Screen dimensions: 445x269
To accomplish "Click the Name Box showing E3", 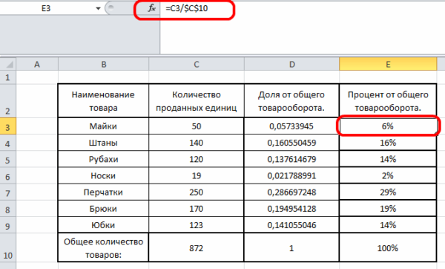I will tap(47, 8).
